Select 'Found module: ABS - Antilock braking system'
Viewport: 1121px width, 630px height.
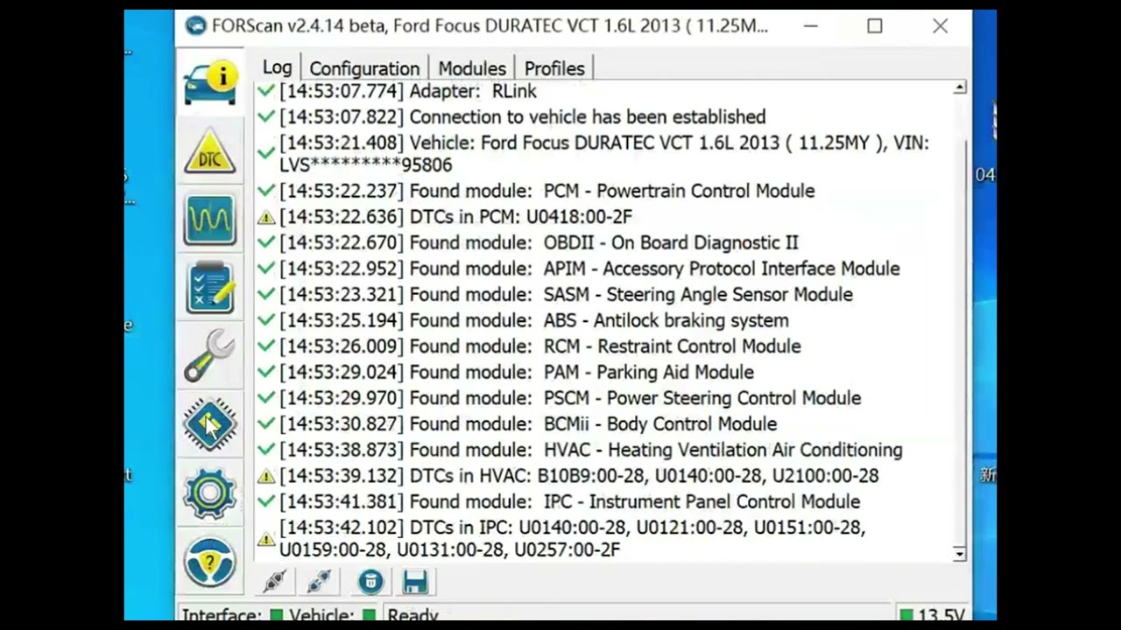pos(534,320)
